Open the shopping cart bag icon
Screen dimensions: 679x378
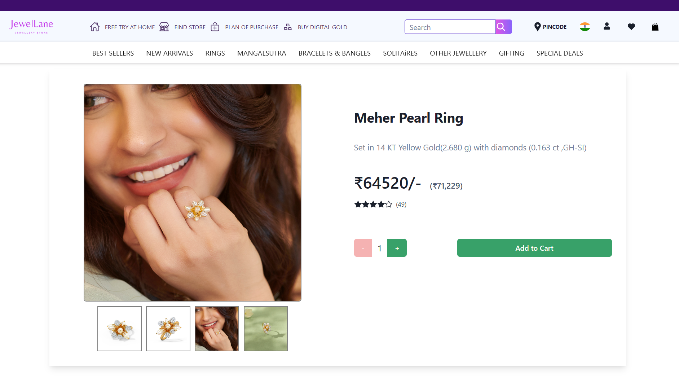click(655, 26)
